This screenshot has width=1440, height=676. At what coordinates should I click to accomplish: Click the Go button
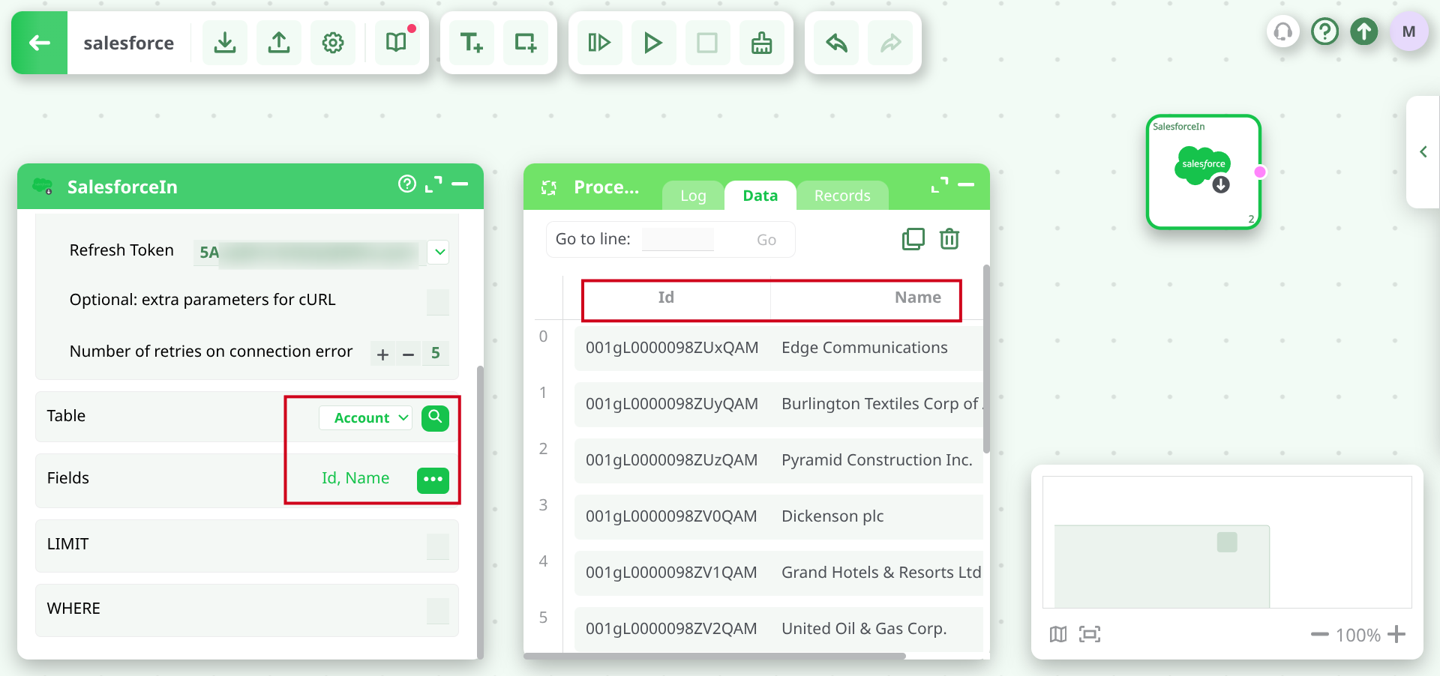pyautogui.click(x=766, y=240)
